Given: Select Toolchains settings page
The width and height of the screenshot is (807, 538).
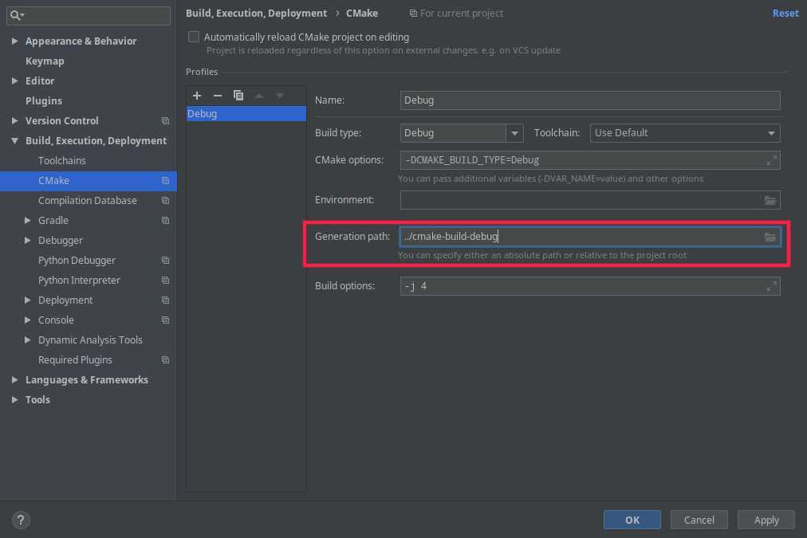Looking at the screenshot, I should coord(61,161).
